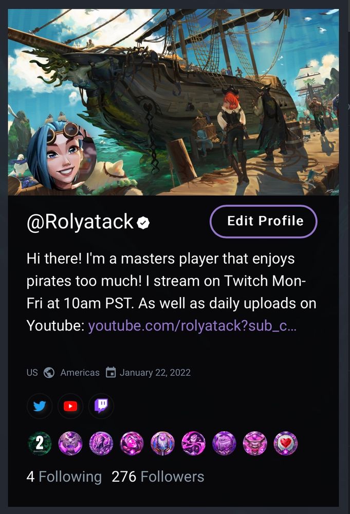Click the verified checkmark beside Rolyatack

[143, 223]
